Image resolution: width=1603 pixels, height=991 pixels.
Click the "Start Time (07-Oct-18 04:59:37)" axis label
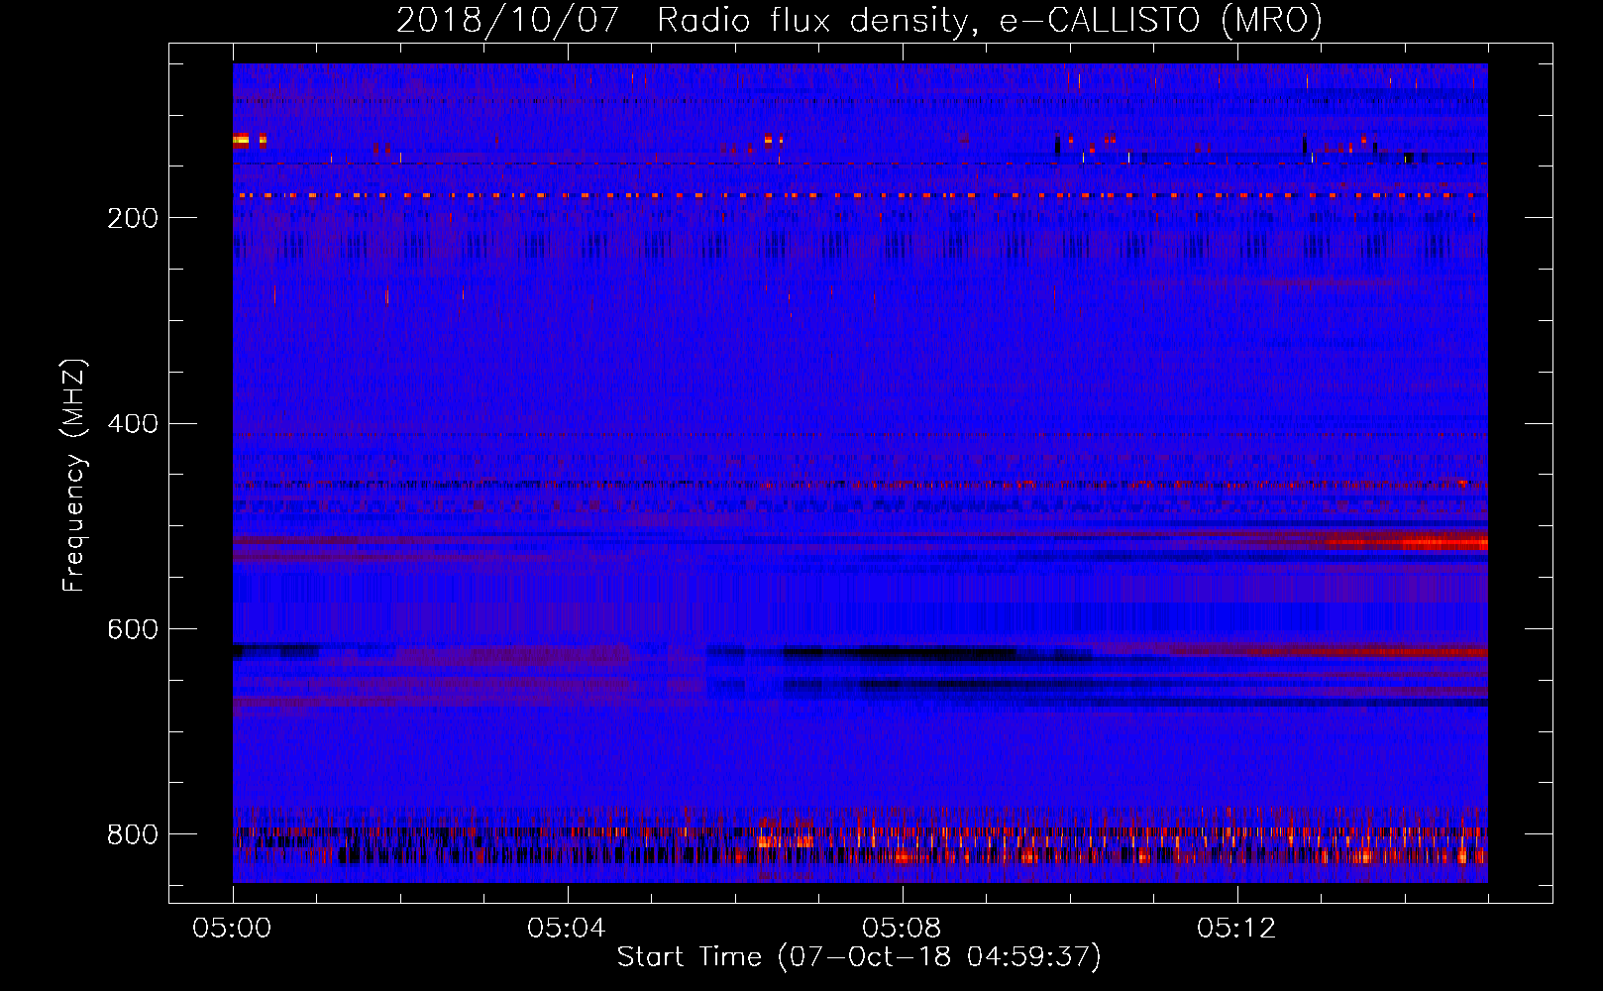click(859, 956)
